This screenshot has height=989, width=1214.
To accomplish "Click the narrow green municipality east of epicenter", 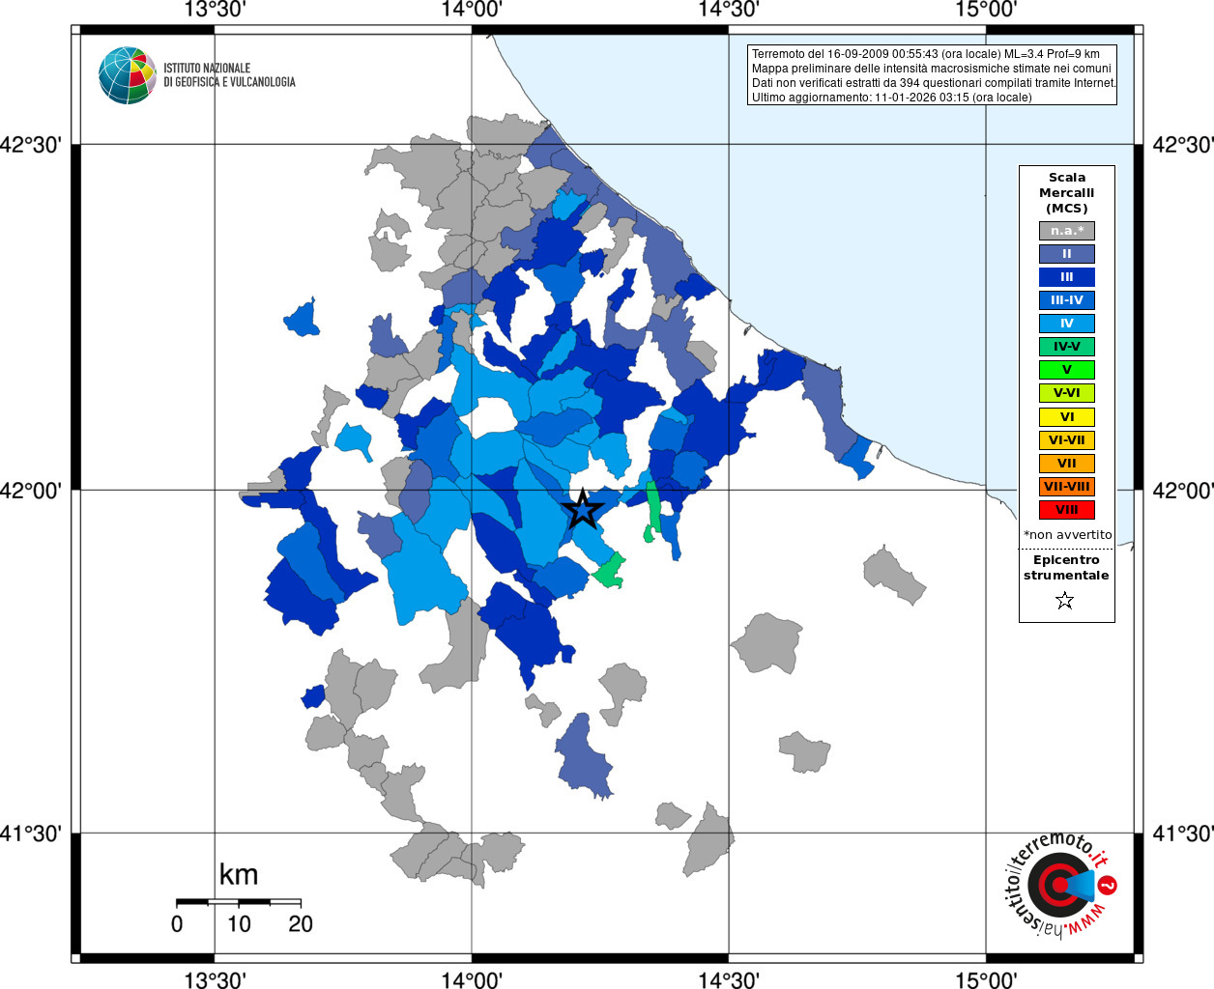I will tap(653, 512).
